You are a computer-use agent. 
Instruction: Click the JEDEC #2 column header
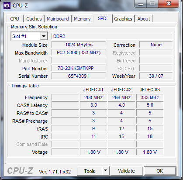pos(121,90)
